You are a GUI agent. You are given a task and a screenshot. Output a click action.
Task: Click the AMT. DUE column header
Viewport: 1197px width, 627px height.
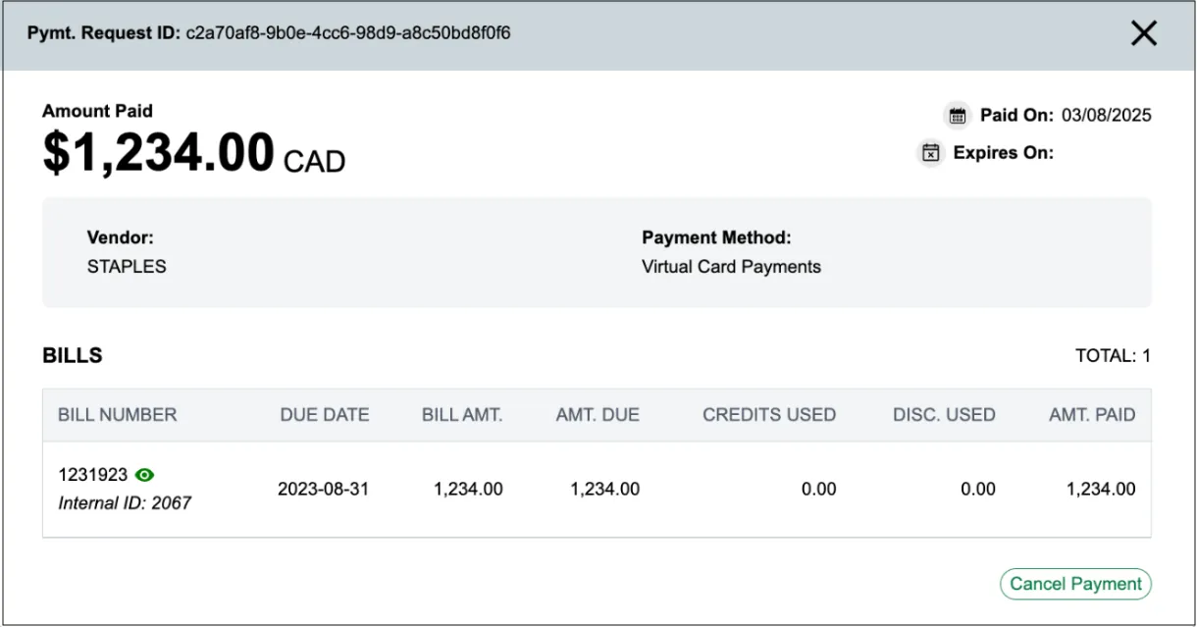point(598,415)
